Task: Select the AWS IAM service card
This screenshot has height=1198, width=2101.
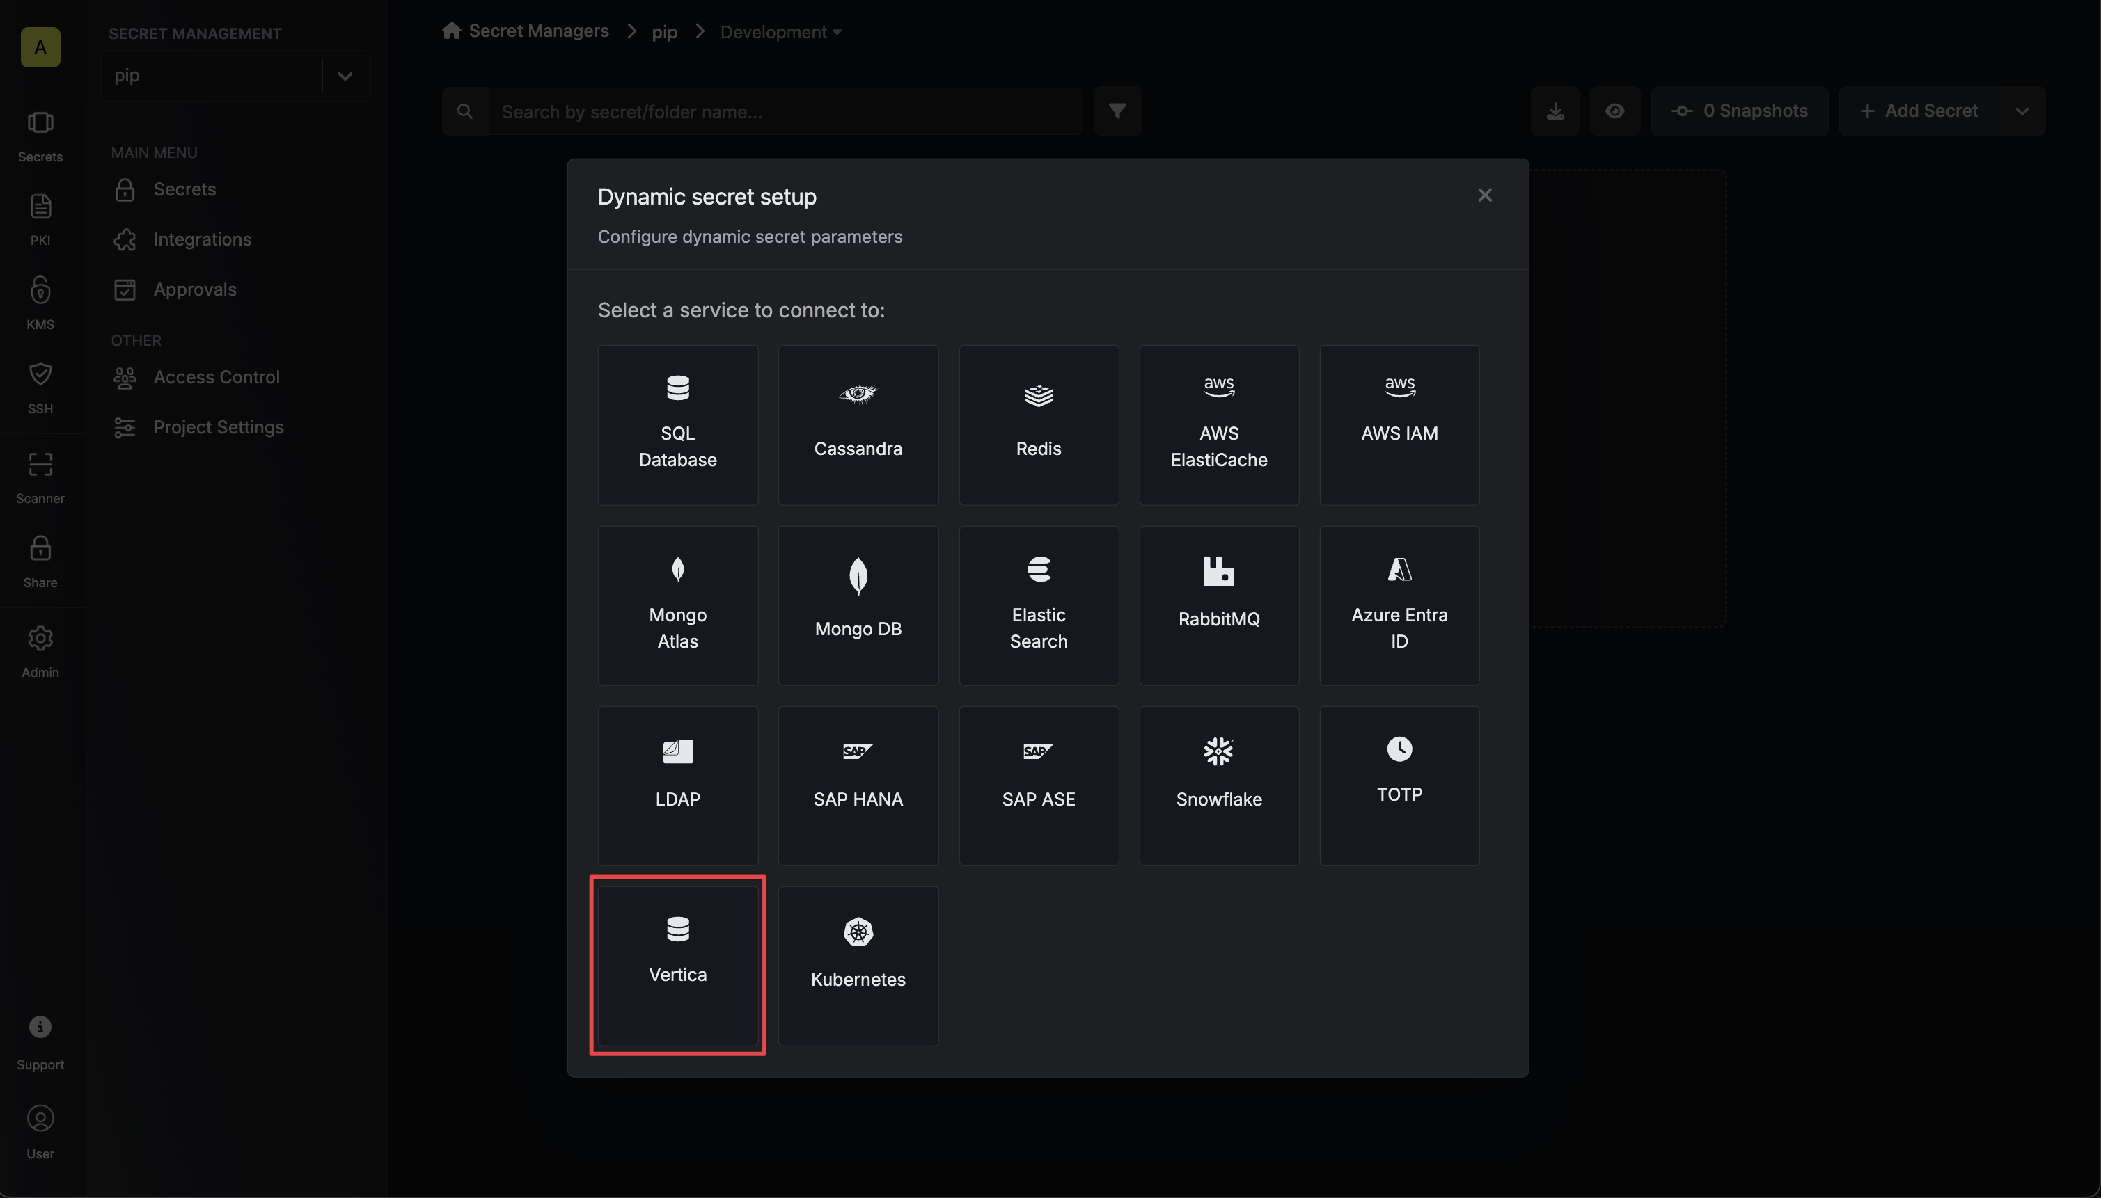Action: (1399, 424)
